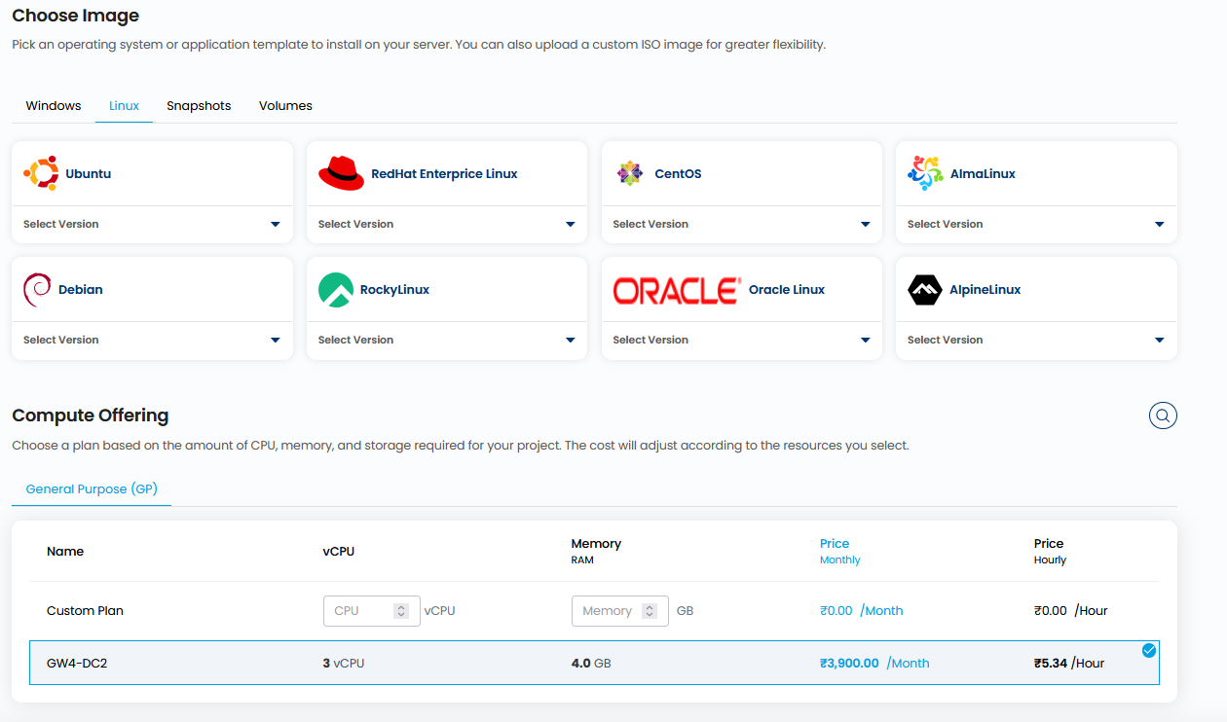The height and width of the screenshot is (722, 1227).
Task: Click the Price Hourly column header
Action: tap(1050, 552)
